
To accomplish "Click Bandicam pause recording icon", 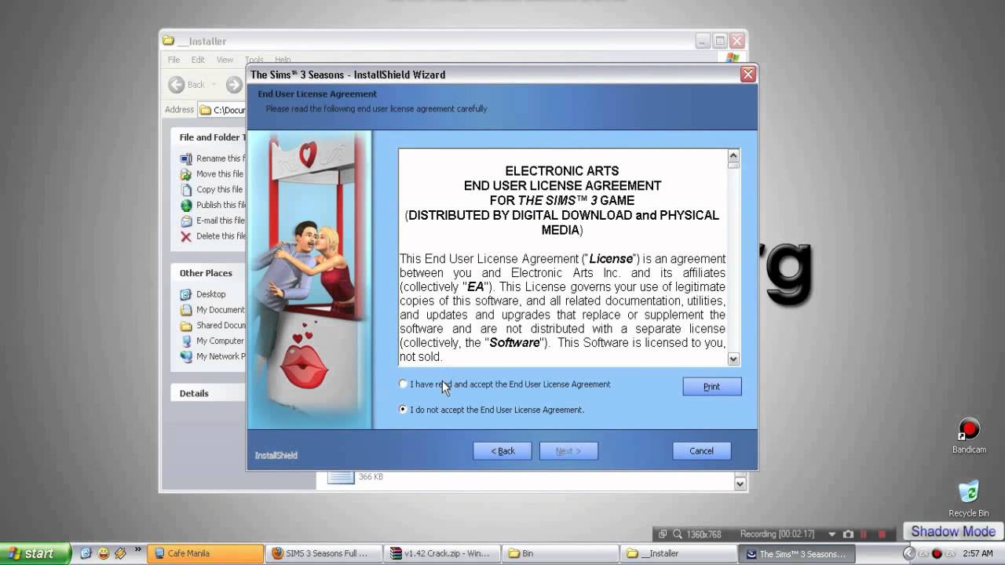I will [x=864, y=534].
